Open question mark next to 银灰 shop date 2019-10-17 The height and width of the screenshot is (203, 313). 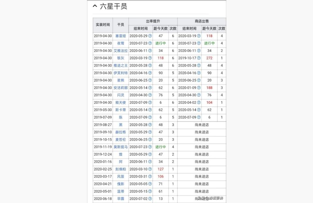(199, 58)
